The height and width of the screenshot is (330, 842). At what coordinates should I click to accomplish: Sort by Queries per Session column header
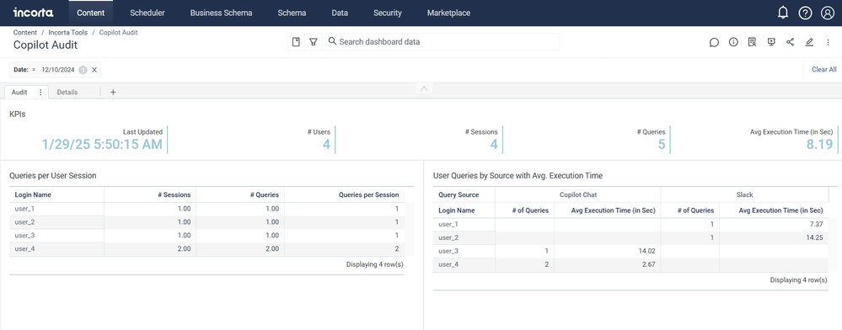pos(369,194)
